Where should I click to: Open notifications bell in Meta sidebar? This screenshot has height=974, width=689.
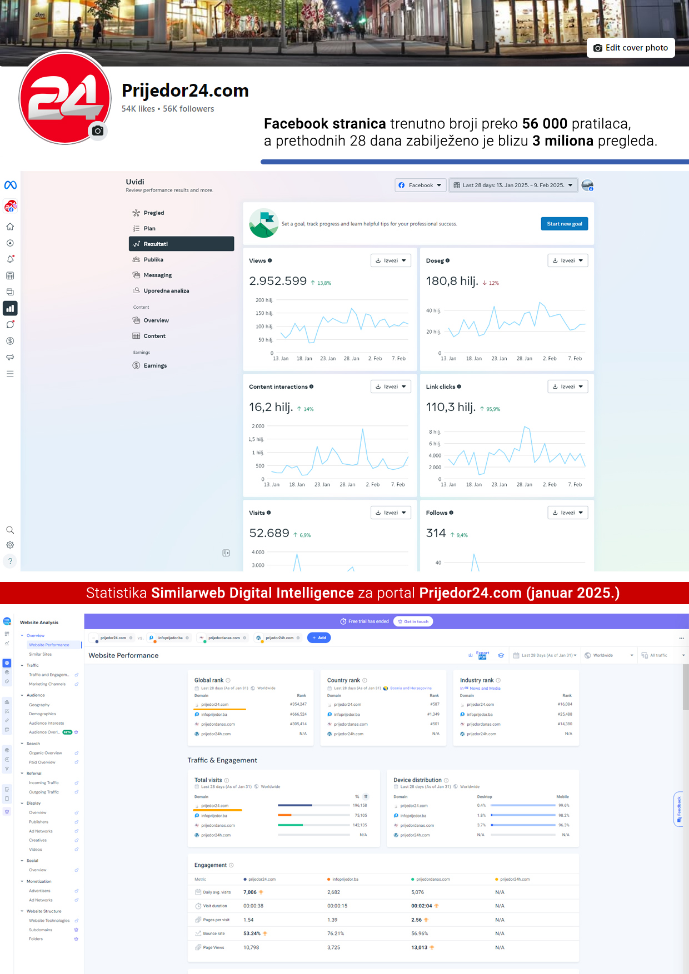10,259
